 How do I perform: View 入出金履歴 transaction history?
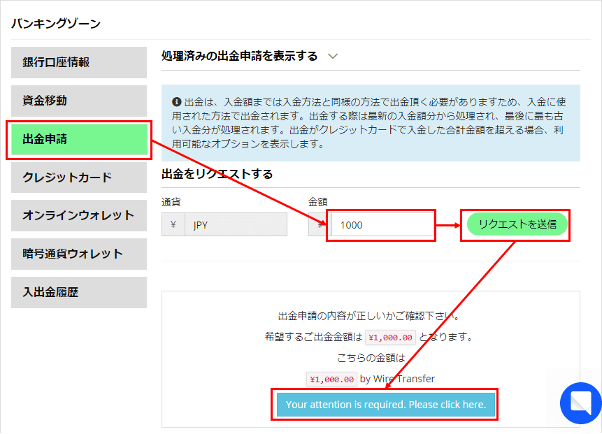pyautogui.click(x=79, y=292)
